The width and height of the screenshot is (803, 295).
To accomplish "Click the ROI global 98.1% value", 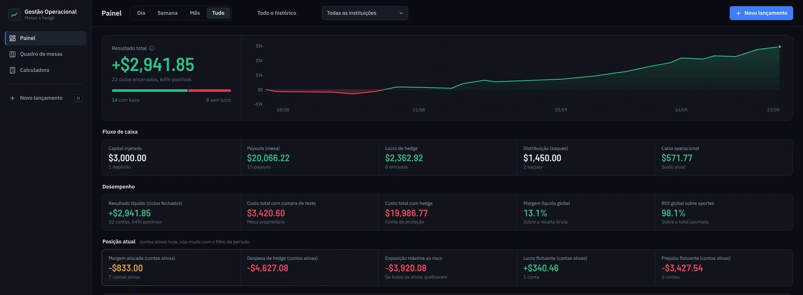I will [673, 213].
